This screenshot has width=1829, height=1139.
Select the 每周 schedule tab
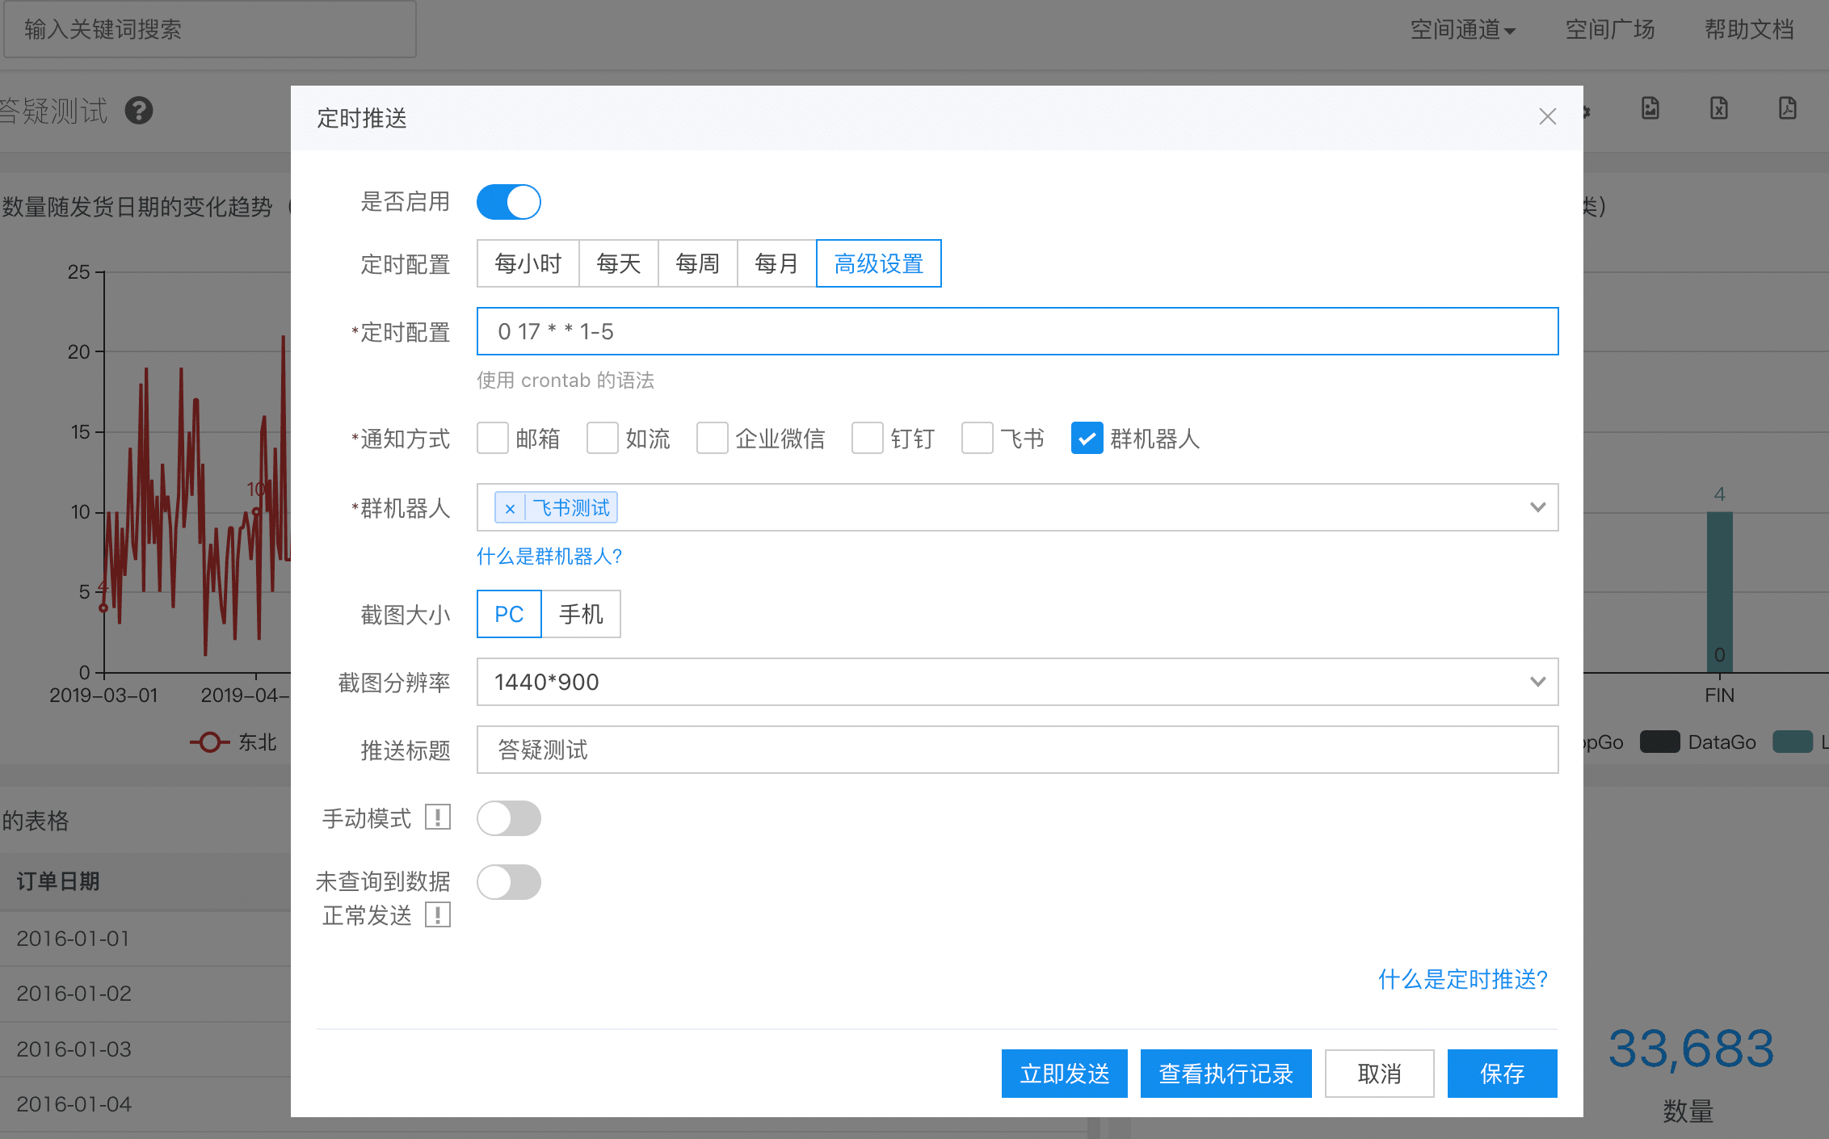pos(698,263)
